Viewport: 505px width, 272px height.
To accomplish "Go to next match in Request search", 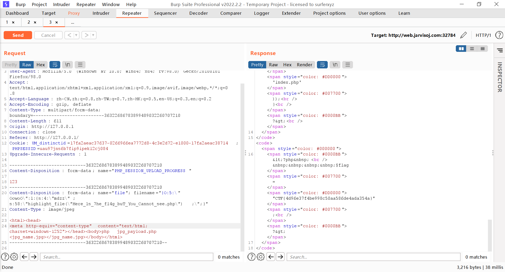I will 34,257.
